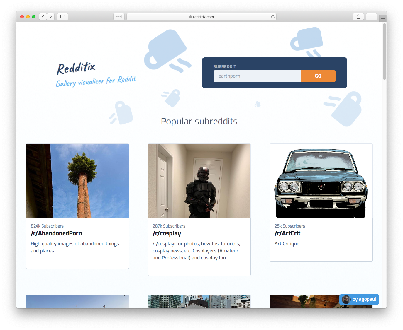Open the Safari sidebar
The image size is (403, 330).
point(62,17)
